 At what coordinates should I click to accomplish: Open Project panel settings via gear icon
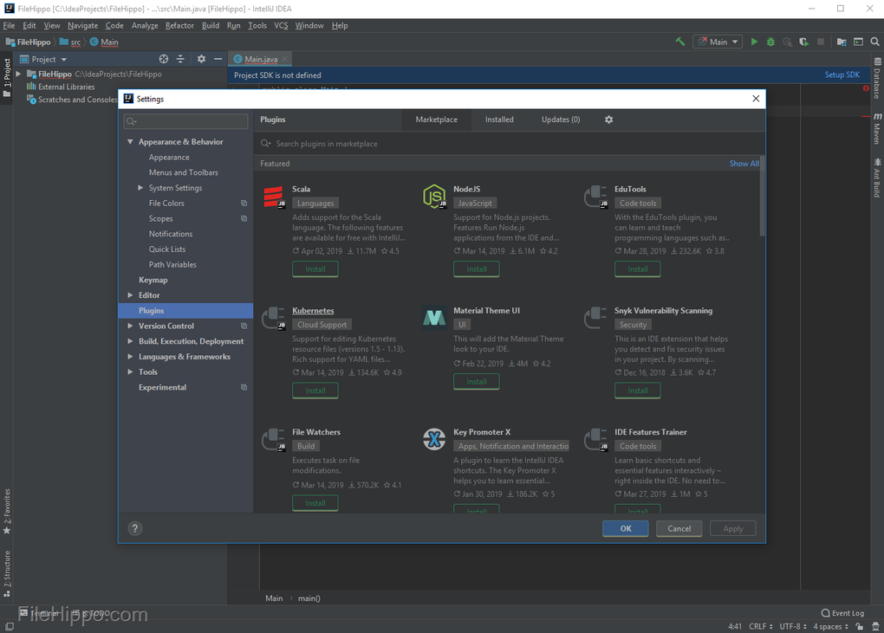pyautogui.click(x=200, y=59)
